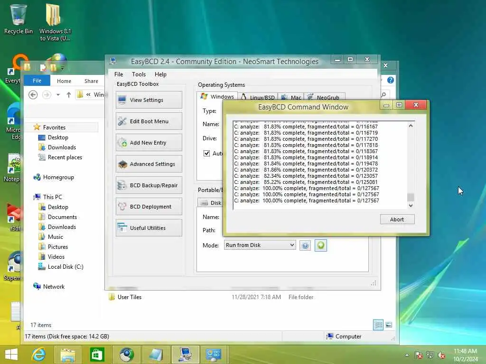
Task: Open Windows Store taskbar icon
Action: pyautogui.click(x=97, y=355)
